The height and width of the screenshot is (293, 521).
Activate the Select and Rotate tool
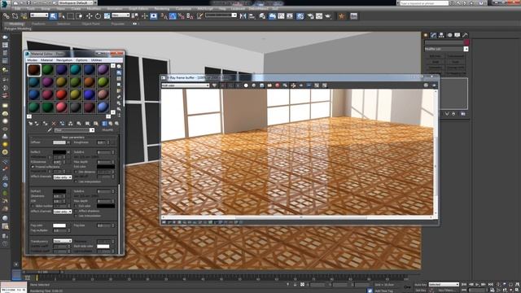click(98, 15)
